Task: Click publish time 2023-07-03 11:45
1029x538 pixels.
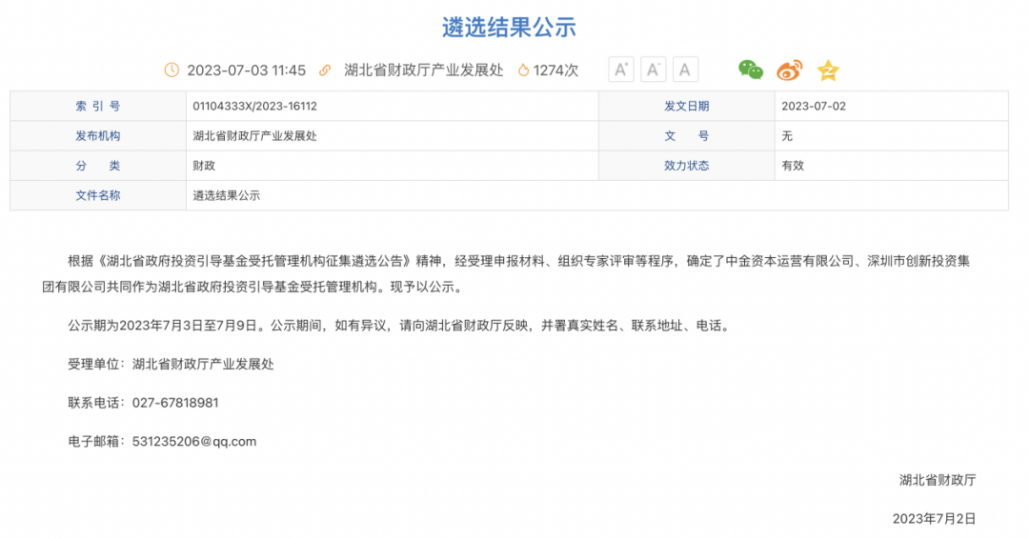Action: click(x=246, y=70)
